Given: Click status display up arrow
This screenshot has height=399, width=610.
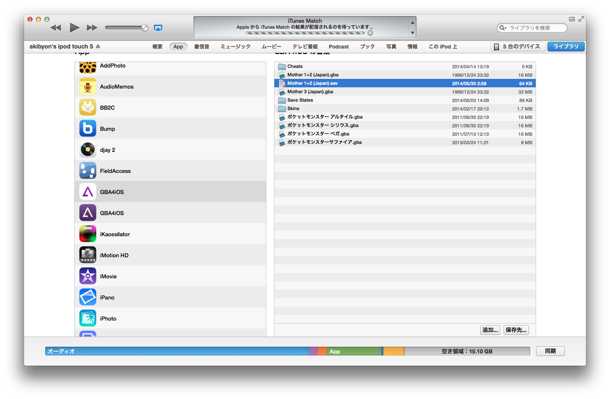Looking at the screenshot, I should pos(412,22).
